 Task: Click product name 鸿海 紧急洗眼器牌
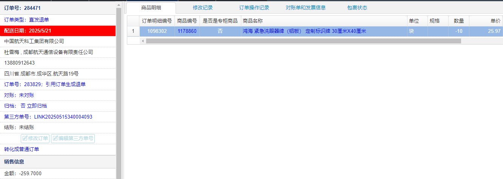pyautogui.click(x=304, y=31)
